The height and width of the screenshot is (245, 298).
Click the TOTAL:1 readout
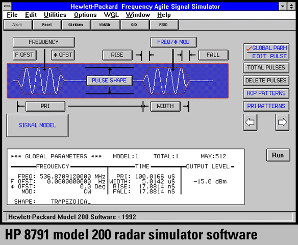(166, 156)
